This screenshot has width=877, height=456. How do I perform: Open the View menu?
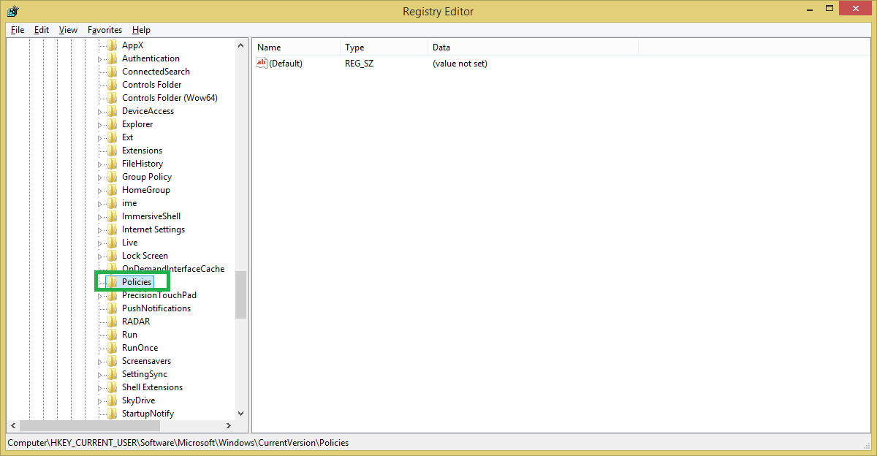(68, 30)
